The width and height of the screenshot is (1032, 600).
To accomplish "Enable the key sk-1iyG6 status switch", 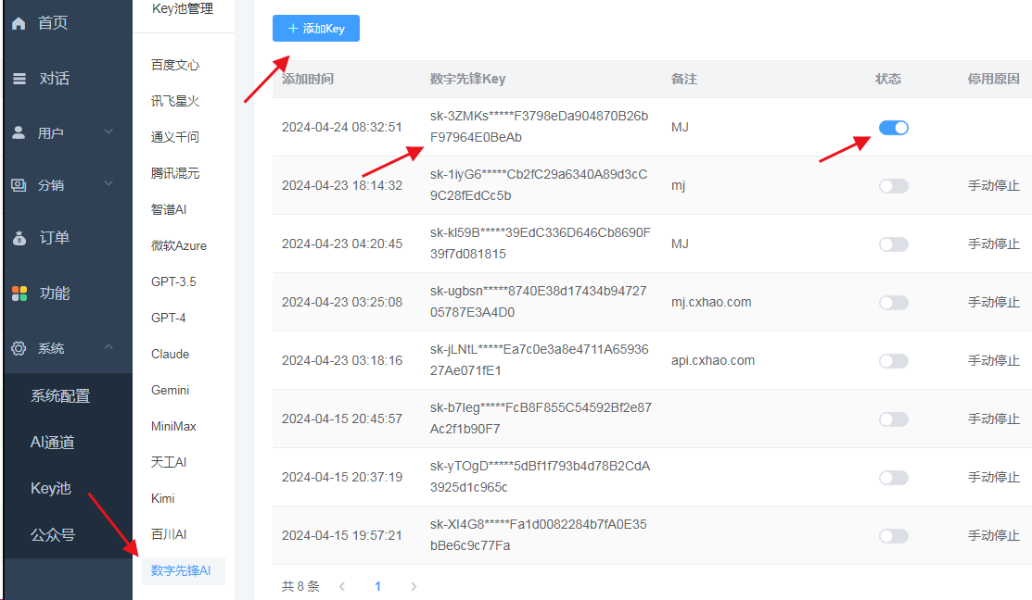I will 893,186.
